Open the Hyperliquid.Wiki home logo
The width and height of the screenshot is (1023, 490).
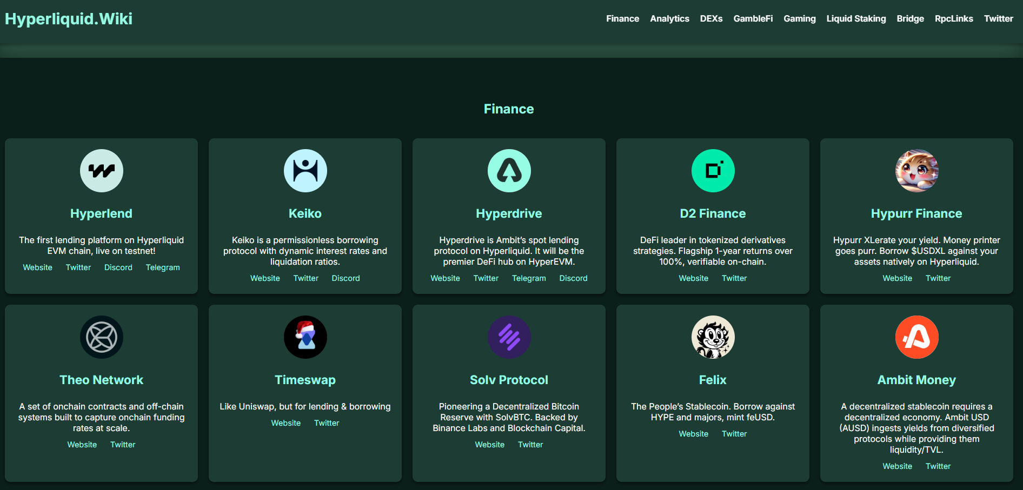[x=69, y=19]
